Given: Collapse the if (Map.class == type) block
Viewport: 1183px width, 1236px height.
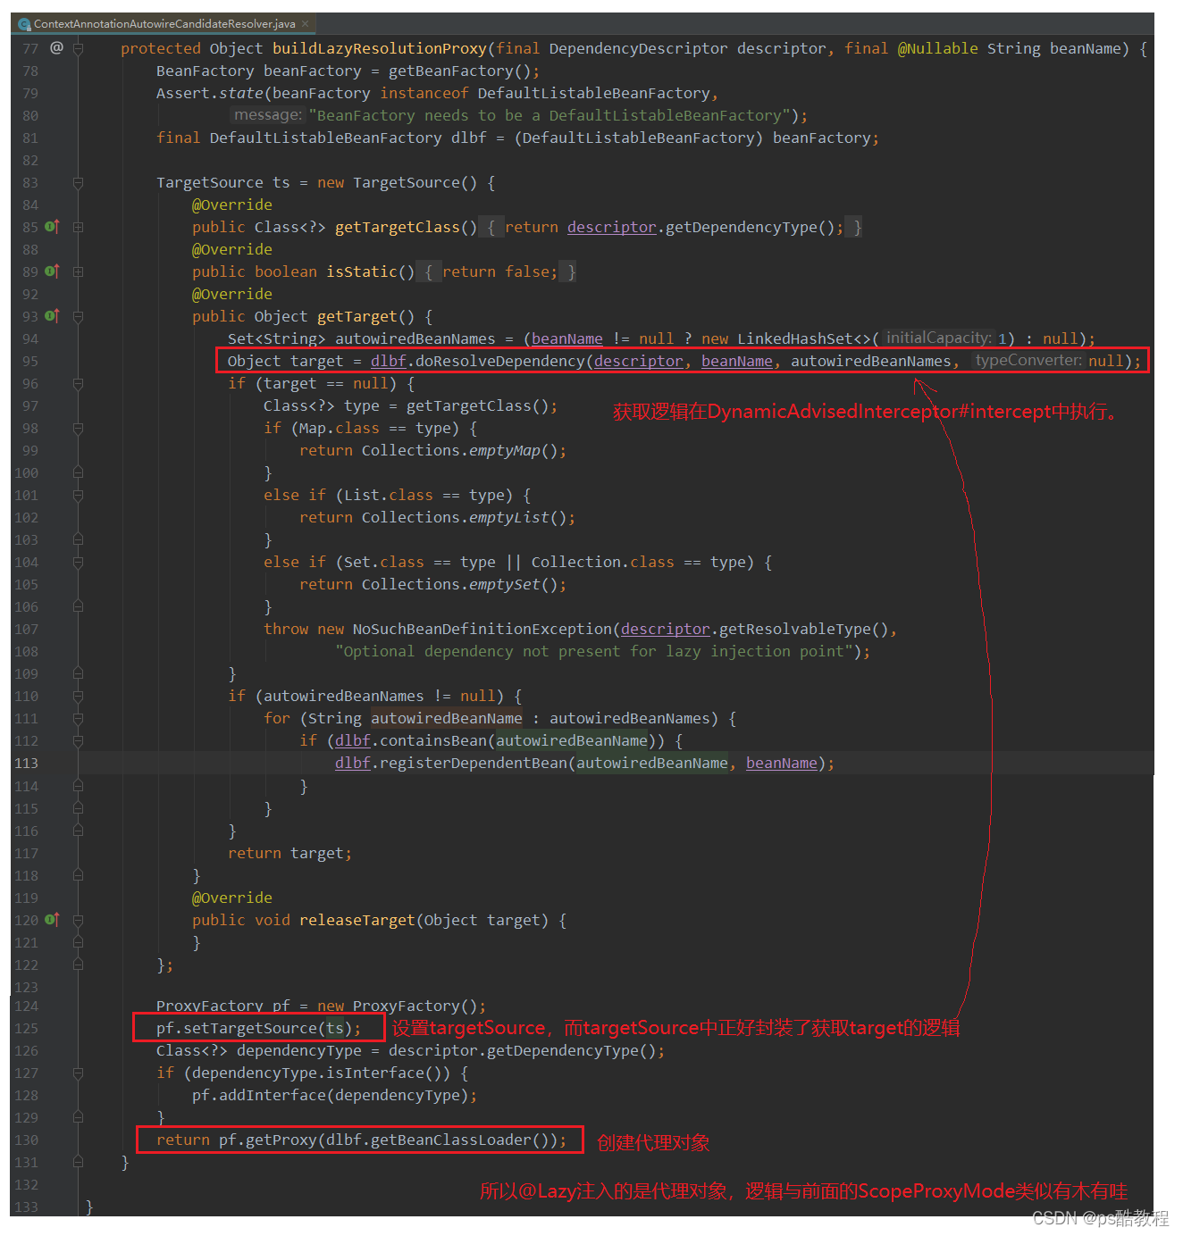Looking at the screenshot, I should (x=78, y=428).
